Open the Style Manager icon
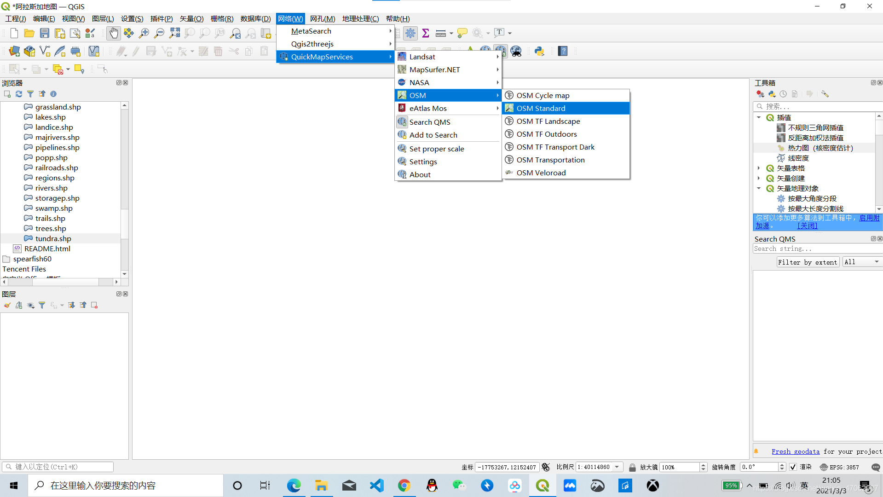This screenshot has width=883, height=497. pyautogui.click(x=90, y=33)
